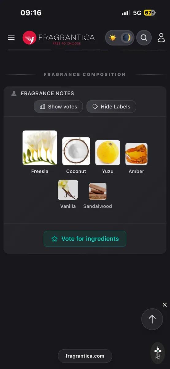Open the hamburger menu
Screen dimensions: 170x369
[x=11, y=38]
